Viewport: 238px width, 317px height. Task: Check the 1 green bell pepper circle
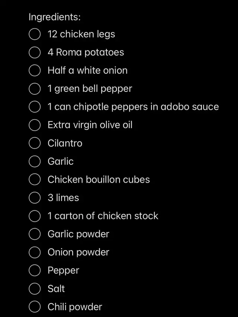pyautogui.click(x=35, y=89)
